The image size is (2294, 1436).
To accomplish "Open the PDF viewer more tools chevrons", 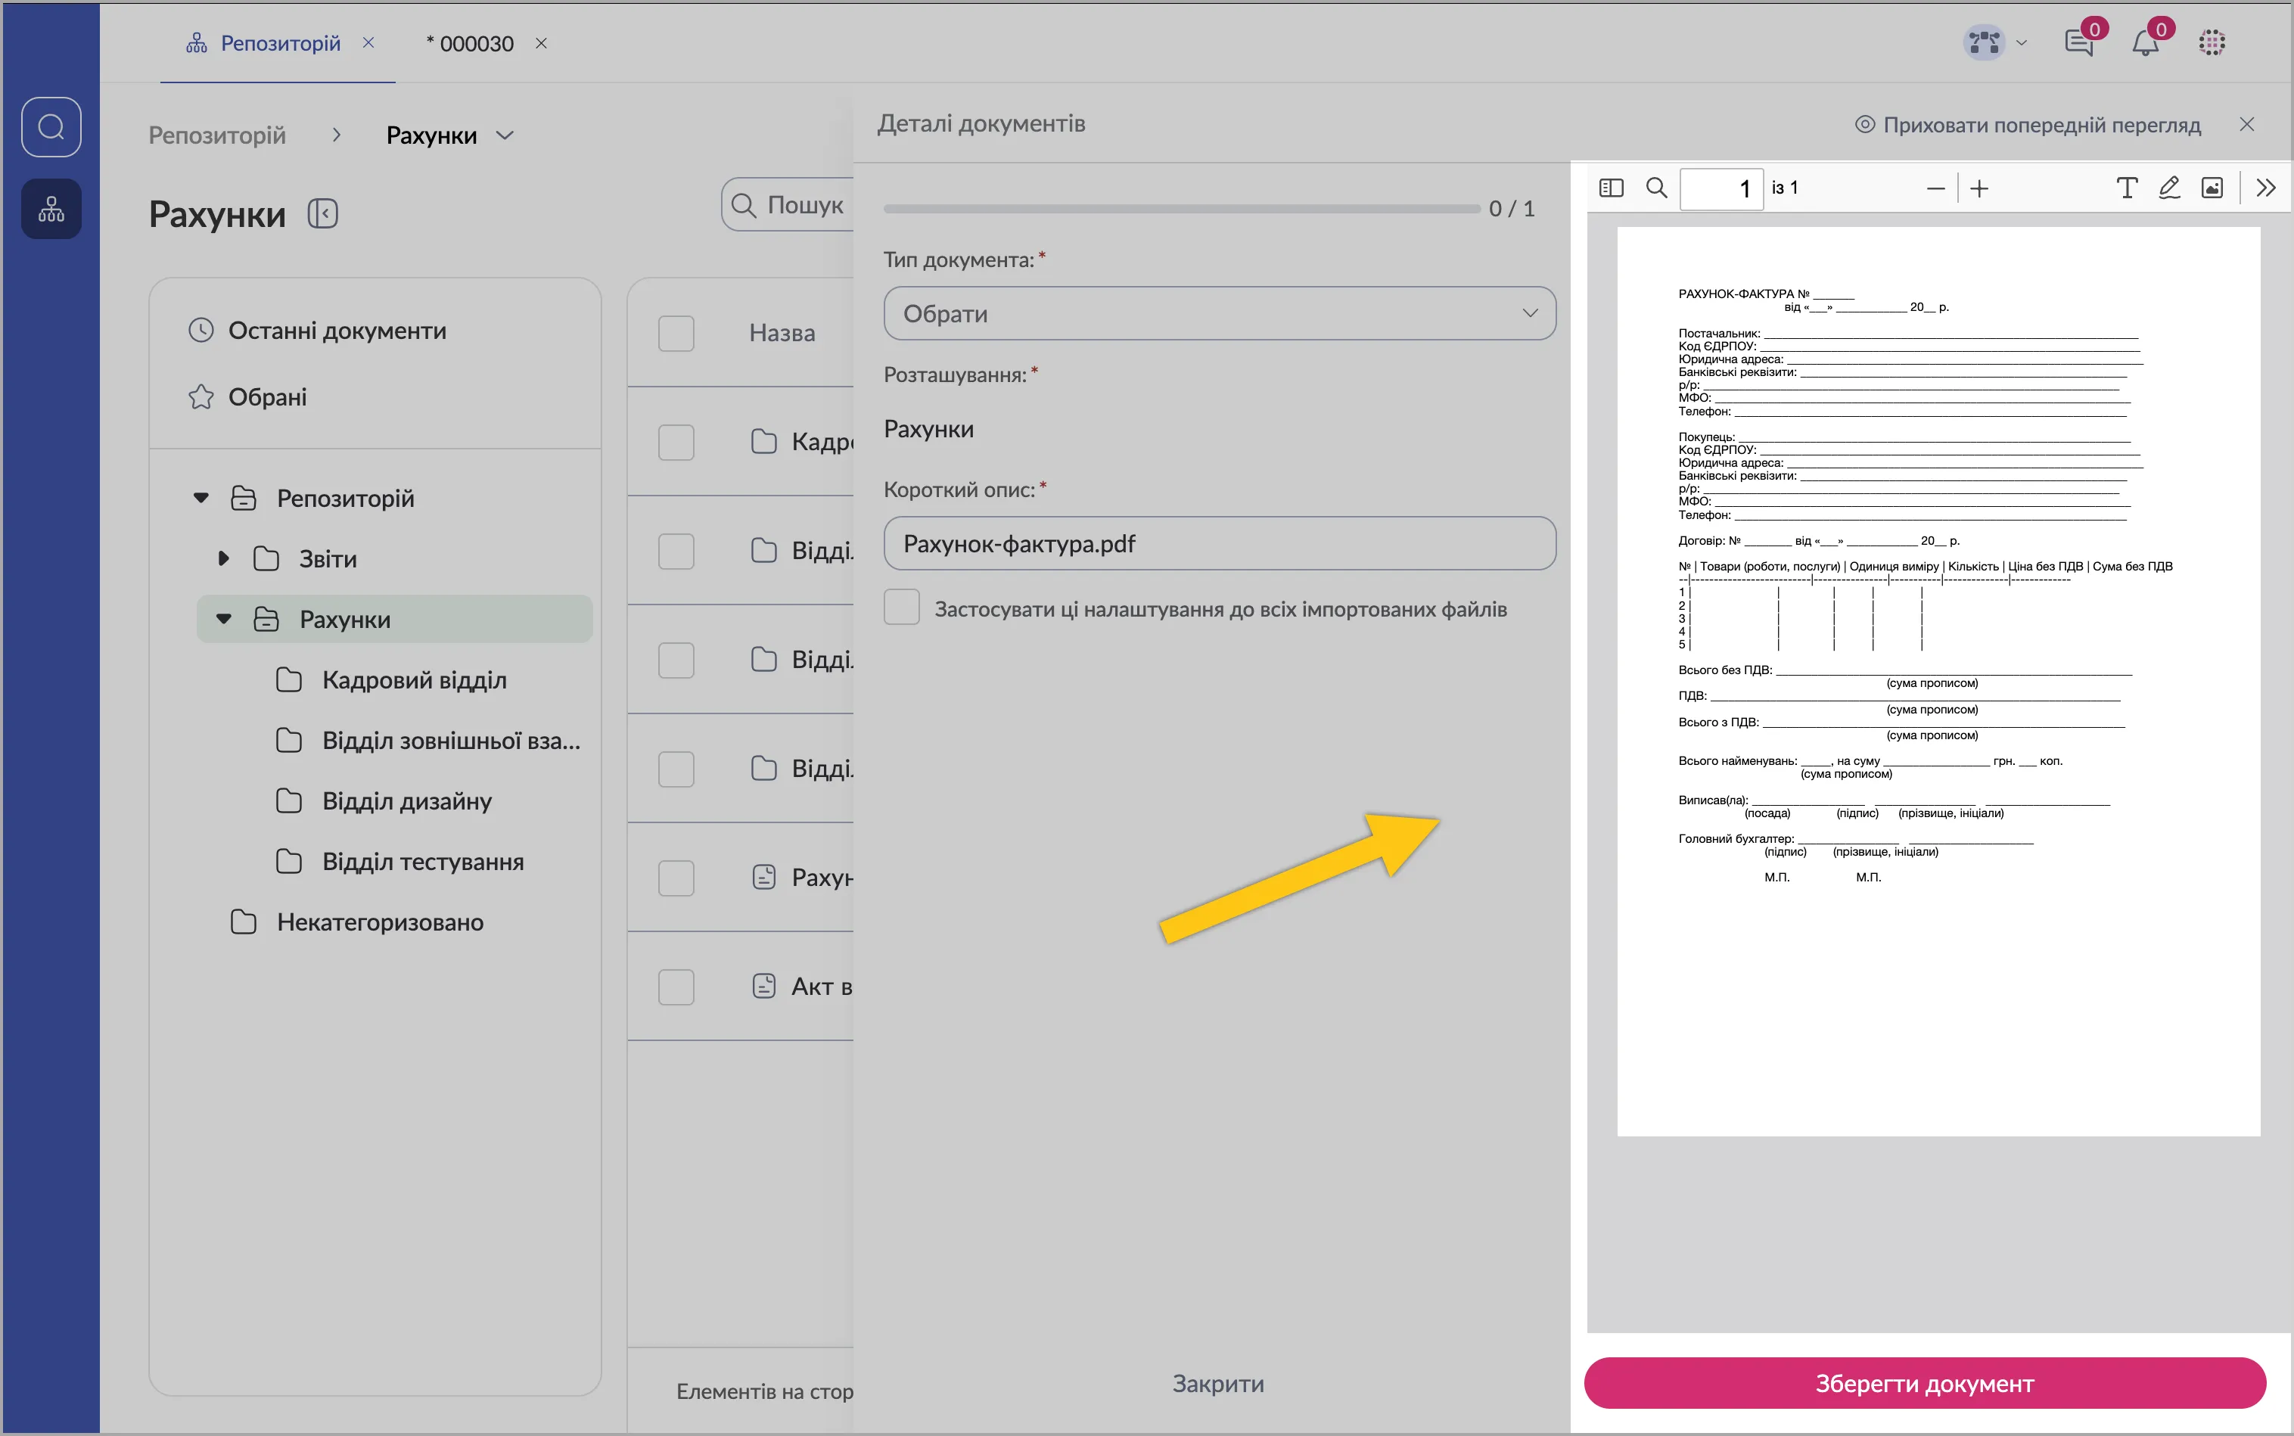I will 2265,188.
